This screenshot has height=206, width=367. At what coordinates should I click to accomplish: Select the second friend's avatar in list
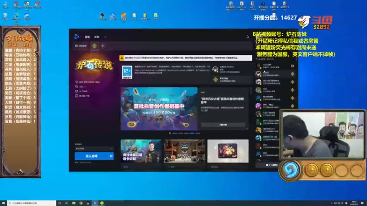tap(258, 74)
